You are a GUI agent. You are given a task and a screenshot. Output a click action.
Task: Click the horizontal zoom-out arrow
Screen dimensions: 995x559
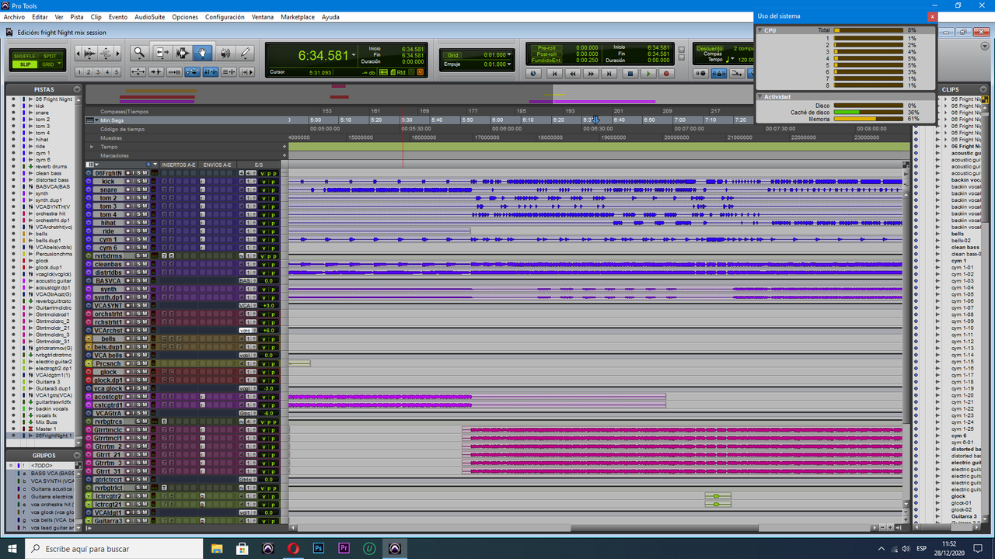pyautogui.click(x=78, y=53)
